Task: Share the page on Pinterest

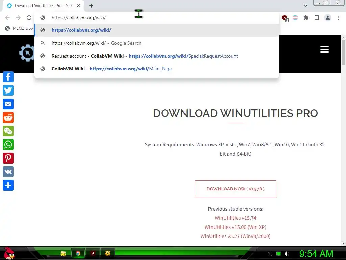Action: (8, 158)
